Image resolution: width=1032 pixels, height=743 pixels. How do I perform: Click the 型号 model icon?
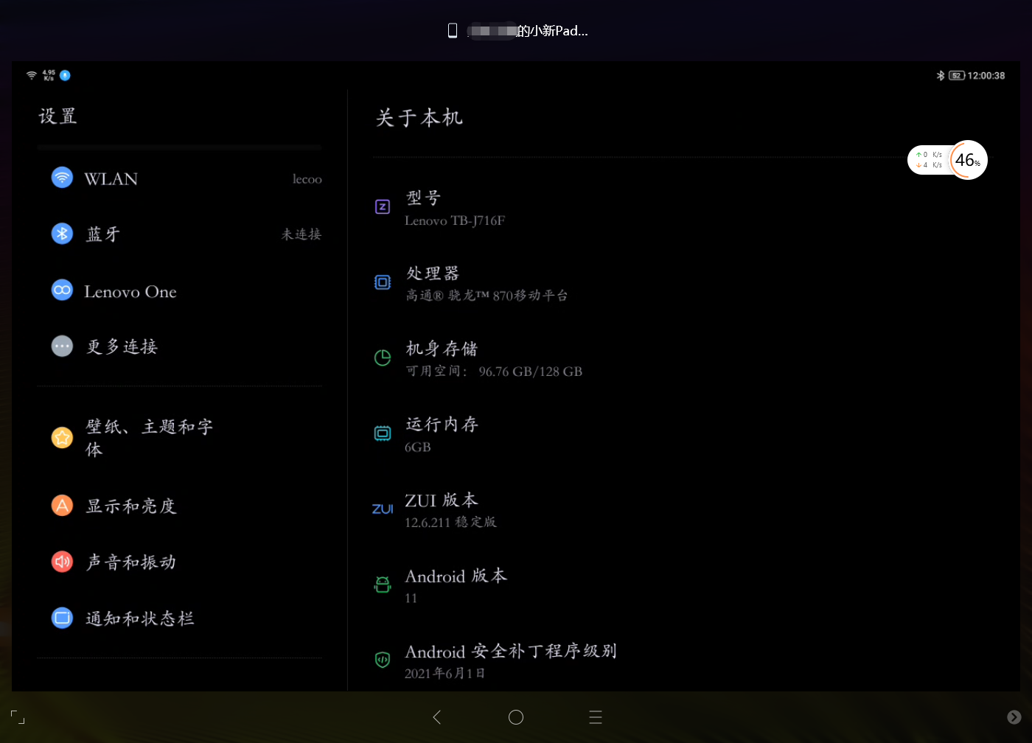click(x=383, y=207)
